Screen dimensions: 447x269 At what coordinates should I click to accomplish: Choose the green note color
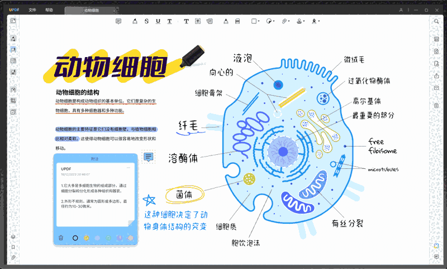tap(108, 238)
